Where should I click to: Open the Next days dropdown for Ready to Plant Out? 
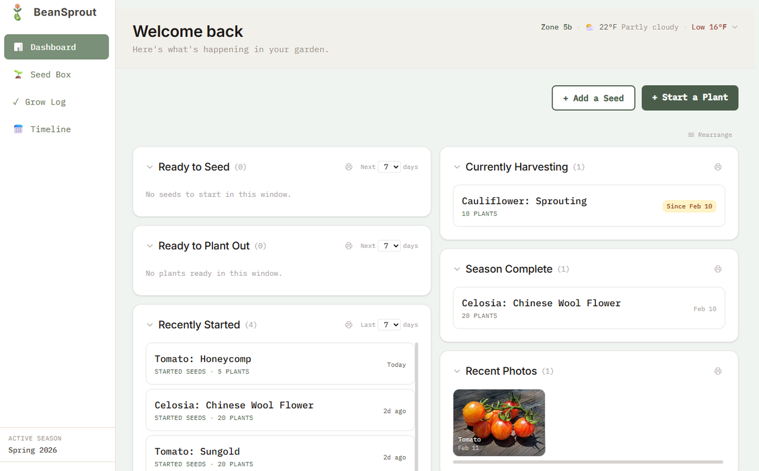(x=389, y=246)
